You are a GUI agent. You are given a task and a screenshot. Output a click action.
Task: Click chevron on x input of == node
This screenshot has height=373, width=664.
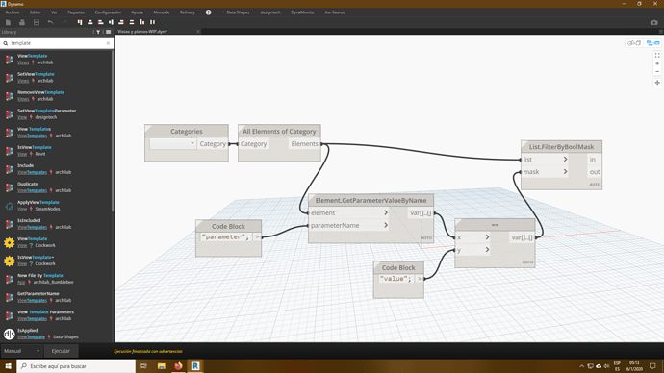(487, 237)
